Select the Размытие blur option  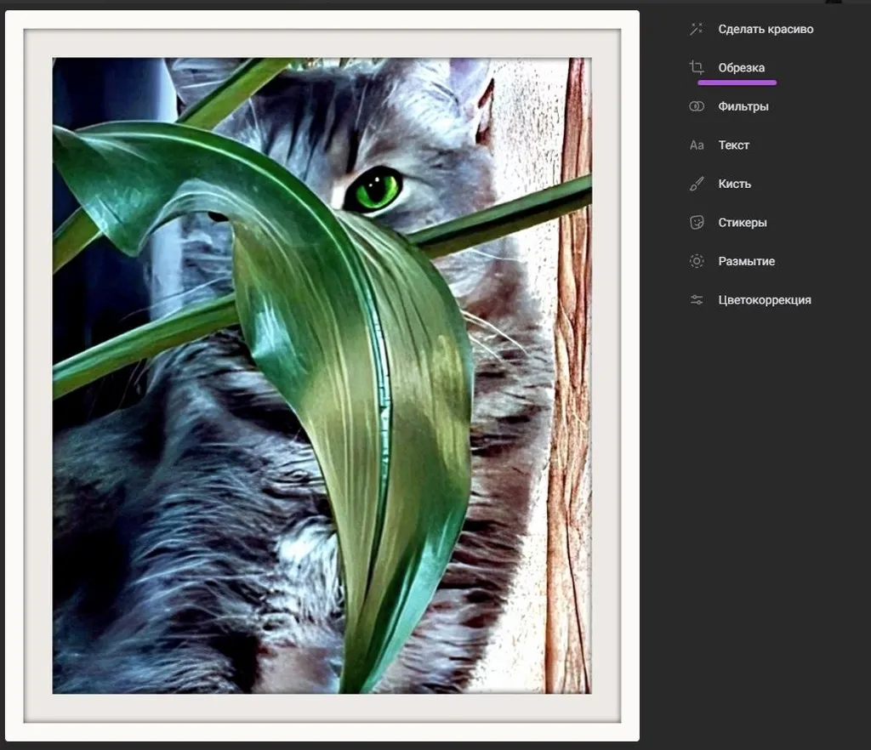pyautogui.click(x=746, y=261)
